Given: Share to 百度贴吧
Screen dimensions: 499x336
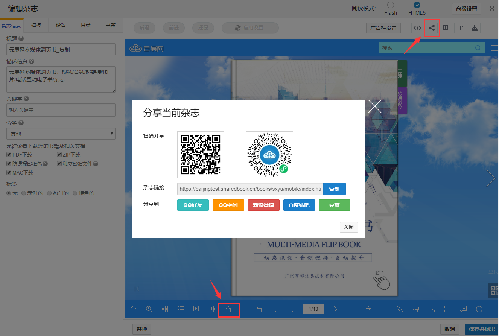Looking at the screenshot, I should tap(299, 205).
